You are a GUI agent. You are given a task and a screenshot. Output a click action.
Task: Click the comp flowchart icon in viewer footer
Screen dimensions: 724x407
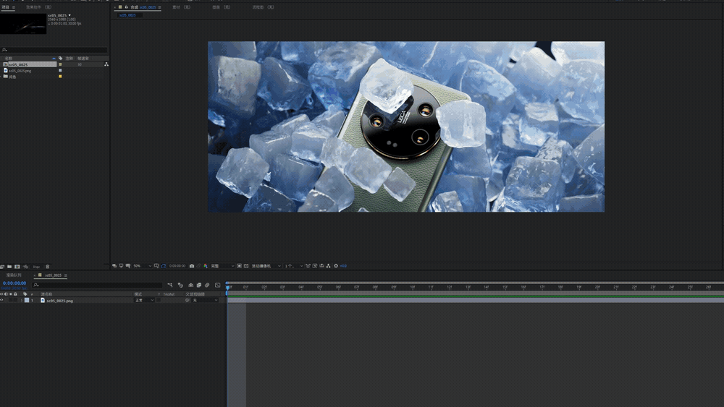tap(328, 266)
